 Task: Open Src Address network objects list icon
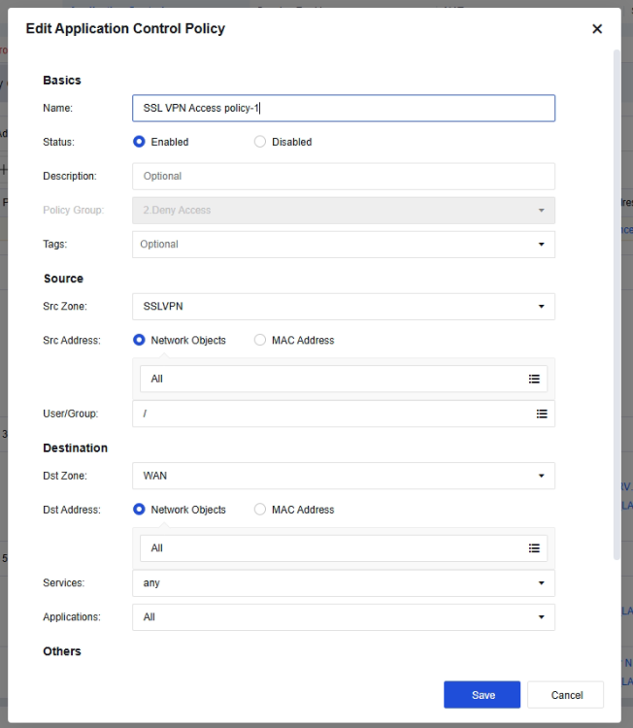click(534, 379)
